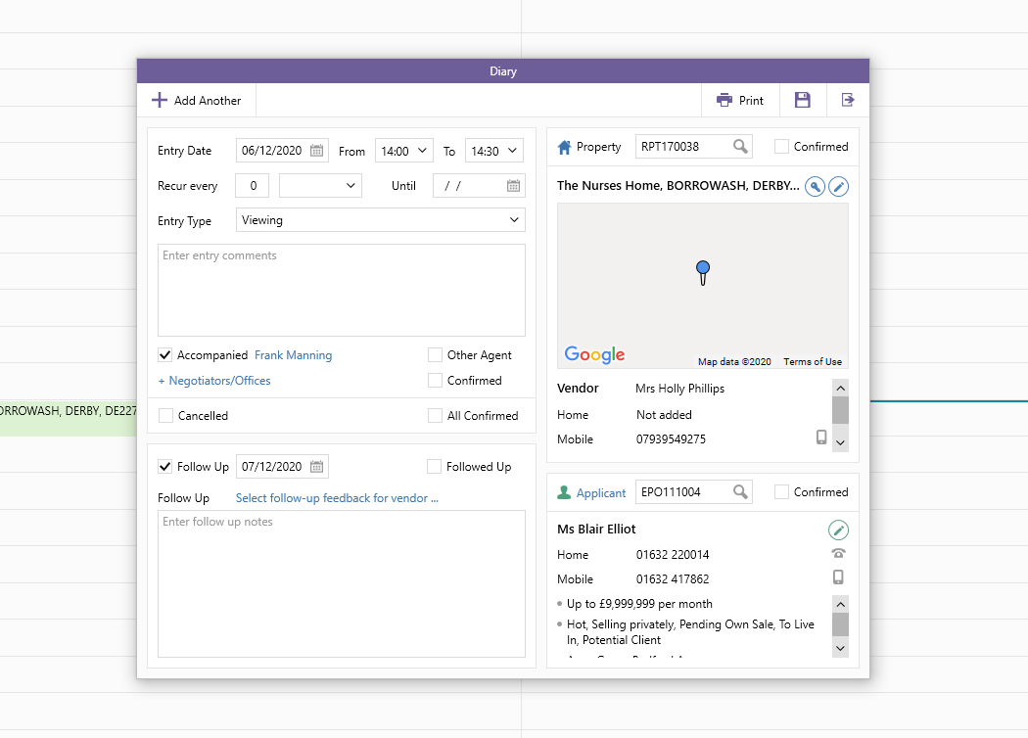Click the applicant requirements scroll up arrow
Image resolution: width=1028 pixels, height=738 pixels.
840,604
